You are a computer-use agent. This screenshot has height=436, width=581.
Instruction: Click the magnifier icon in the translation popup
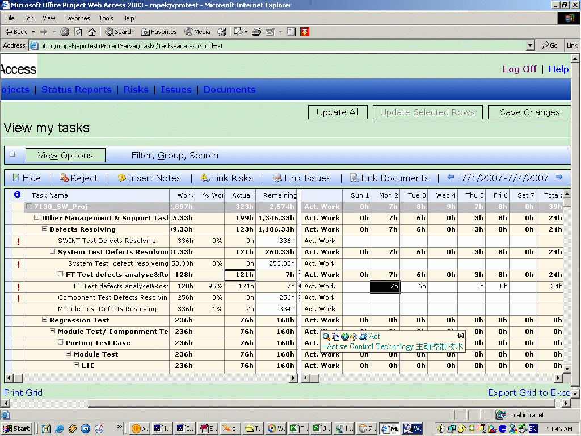[x=326, y=337]
